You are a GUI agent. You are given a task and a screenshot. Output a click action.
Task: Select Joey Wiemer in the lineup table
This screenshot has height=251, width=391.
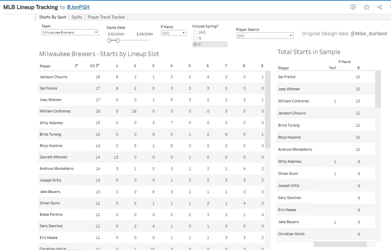(x=51, y=100)
